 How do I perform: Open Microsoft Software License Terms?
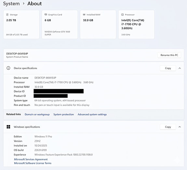click(33, 163)
